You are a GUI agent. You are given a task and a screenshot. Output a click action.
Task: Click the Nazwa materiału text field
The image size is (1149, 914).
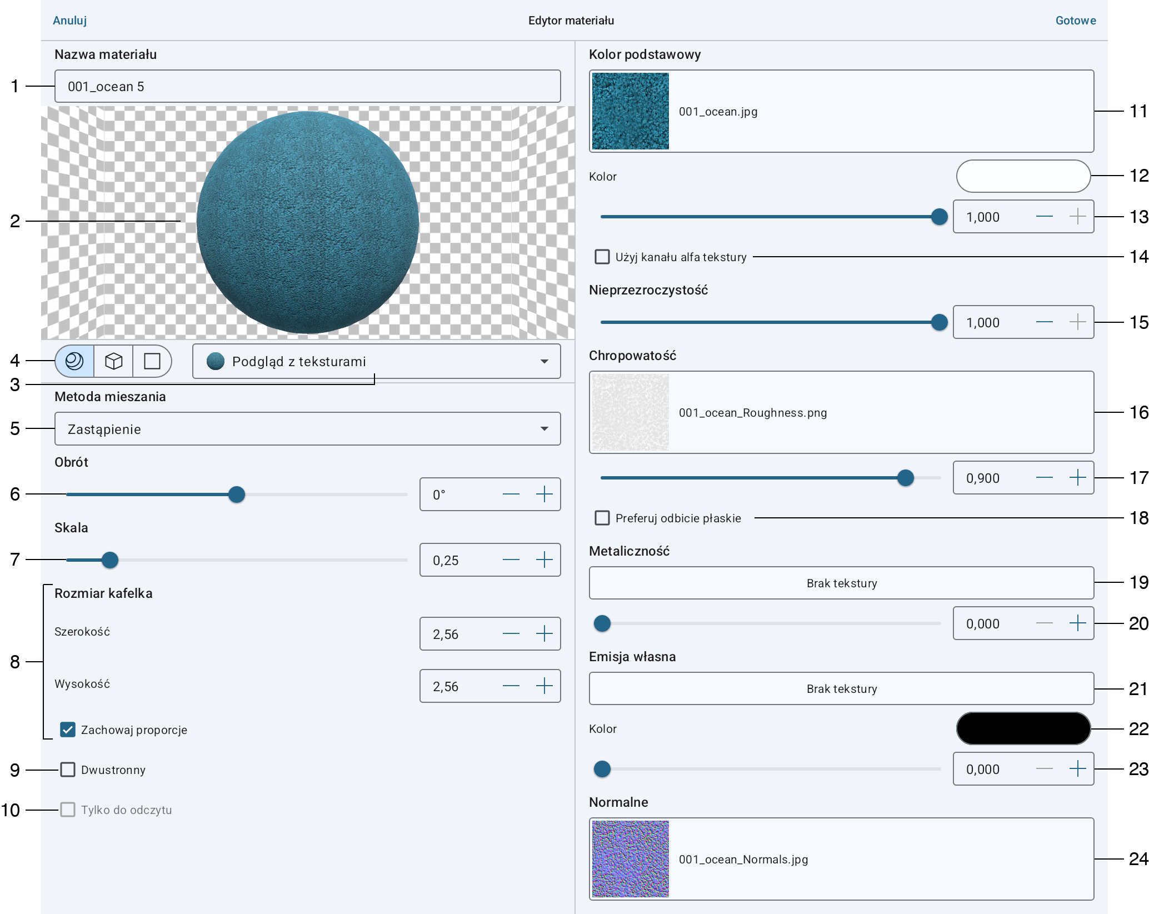tap(307, 86)
